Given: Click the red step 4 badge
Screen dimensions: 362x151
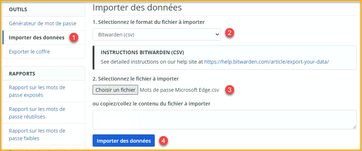Looking at the screenshot, I should (x=164, y=140).
